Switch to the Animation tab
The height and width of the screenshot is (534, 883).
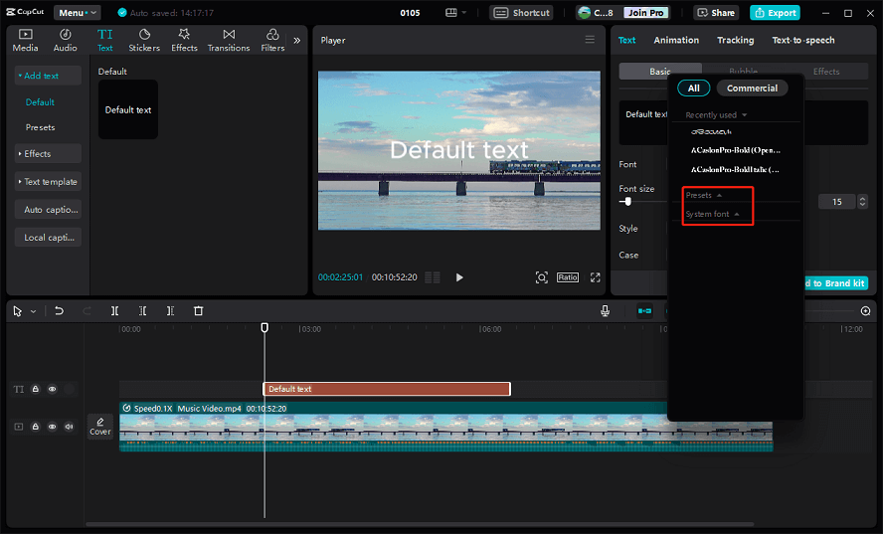click(x=676, y=40)
